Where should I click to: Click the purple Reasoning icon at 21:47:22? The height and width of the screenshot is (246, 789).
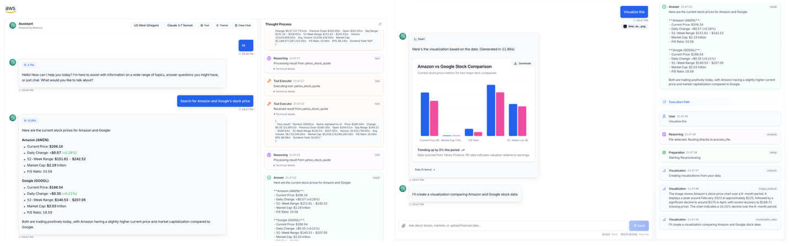click(x=269, y=155)
